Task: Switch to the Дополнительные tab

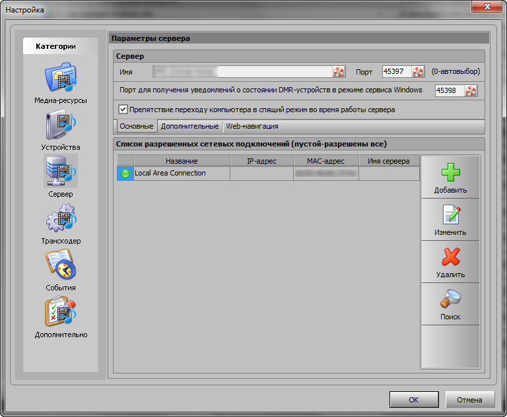Action: (x=189, y=126)
